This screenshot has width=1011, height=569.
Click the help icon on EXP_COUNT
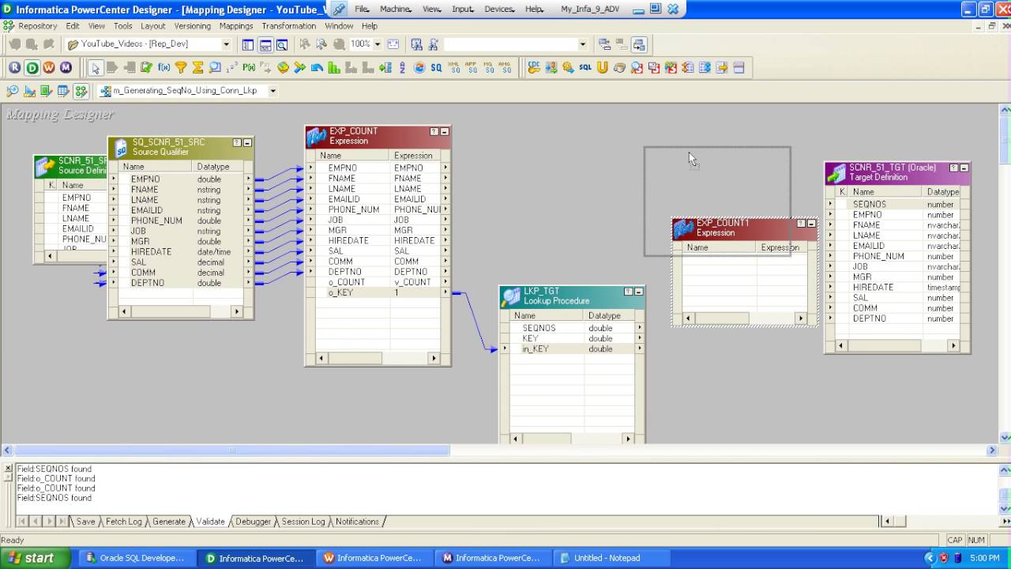pos(434,132)
